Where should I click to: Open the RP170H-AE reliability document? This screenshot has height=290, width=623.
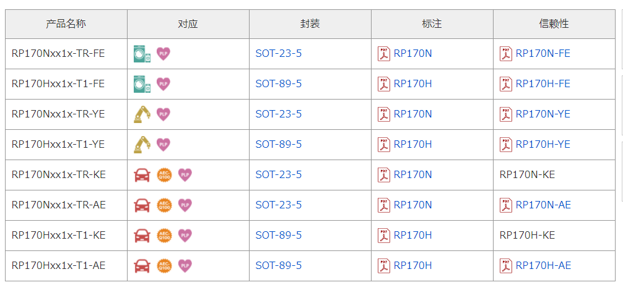(x=543, y=266)
